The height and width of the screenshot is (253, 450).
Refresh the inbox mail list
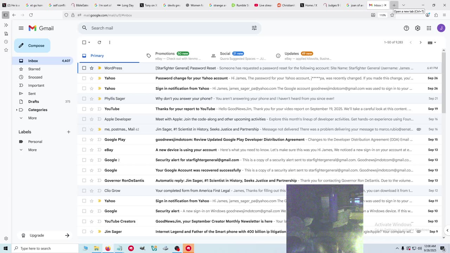click(x=99, y=43)
